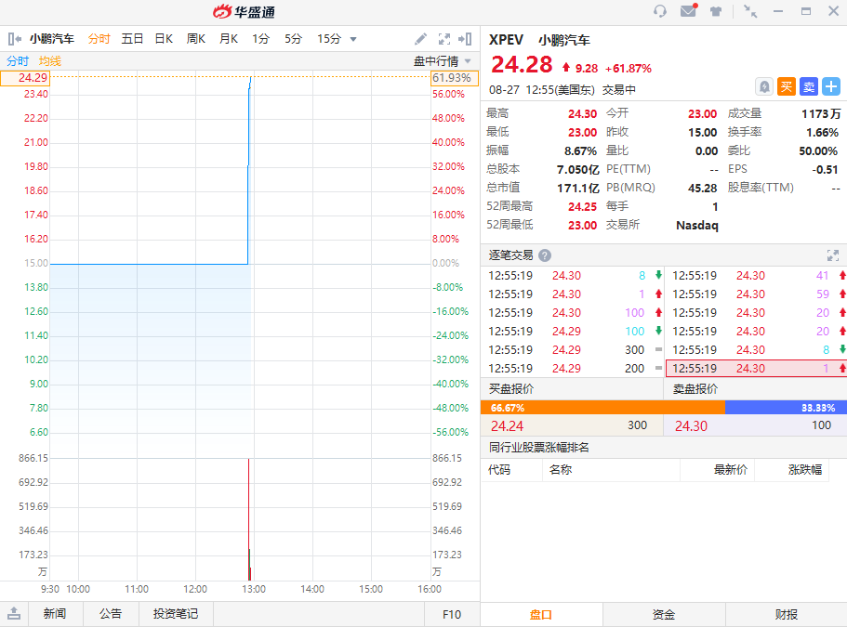Open tick-by-tick trade help icon

[545, 255]
